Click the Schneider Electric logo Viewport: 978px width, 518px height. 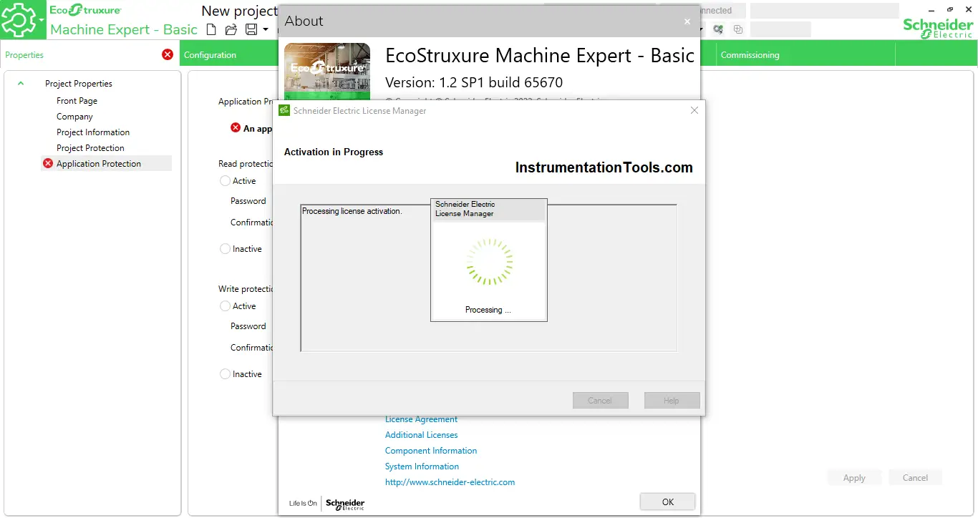pos(937,28)
